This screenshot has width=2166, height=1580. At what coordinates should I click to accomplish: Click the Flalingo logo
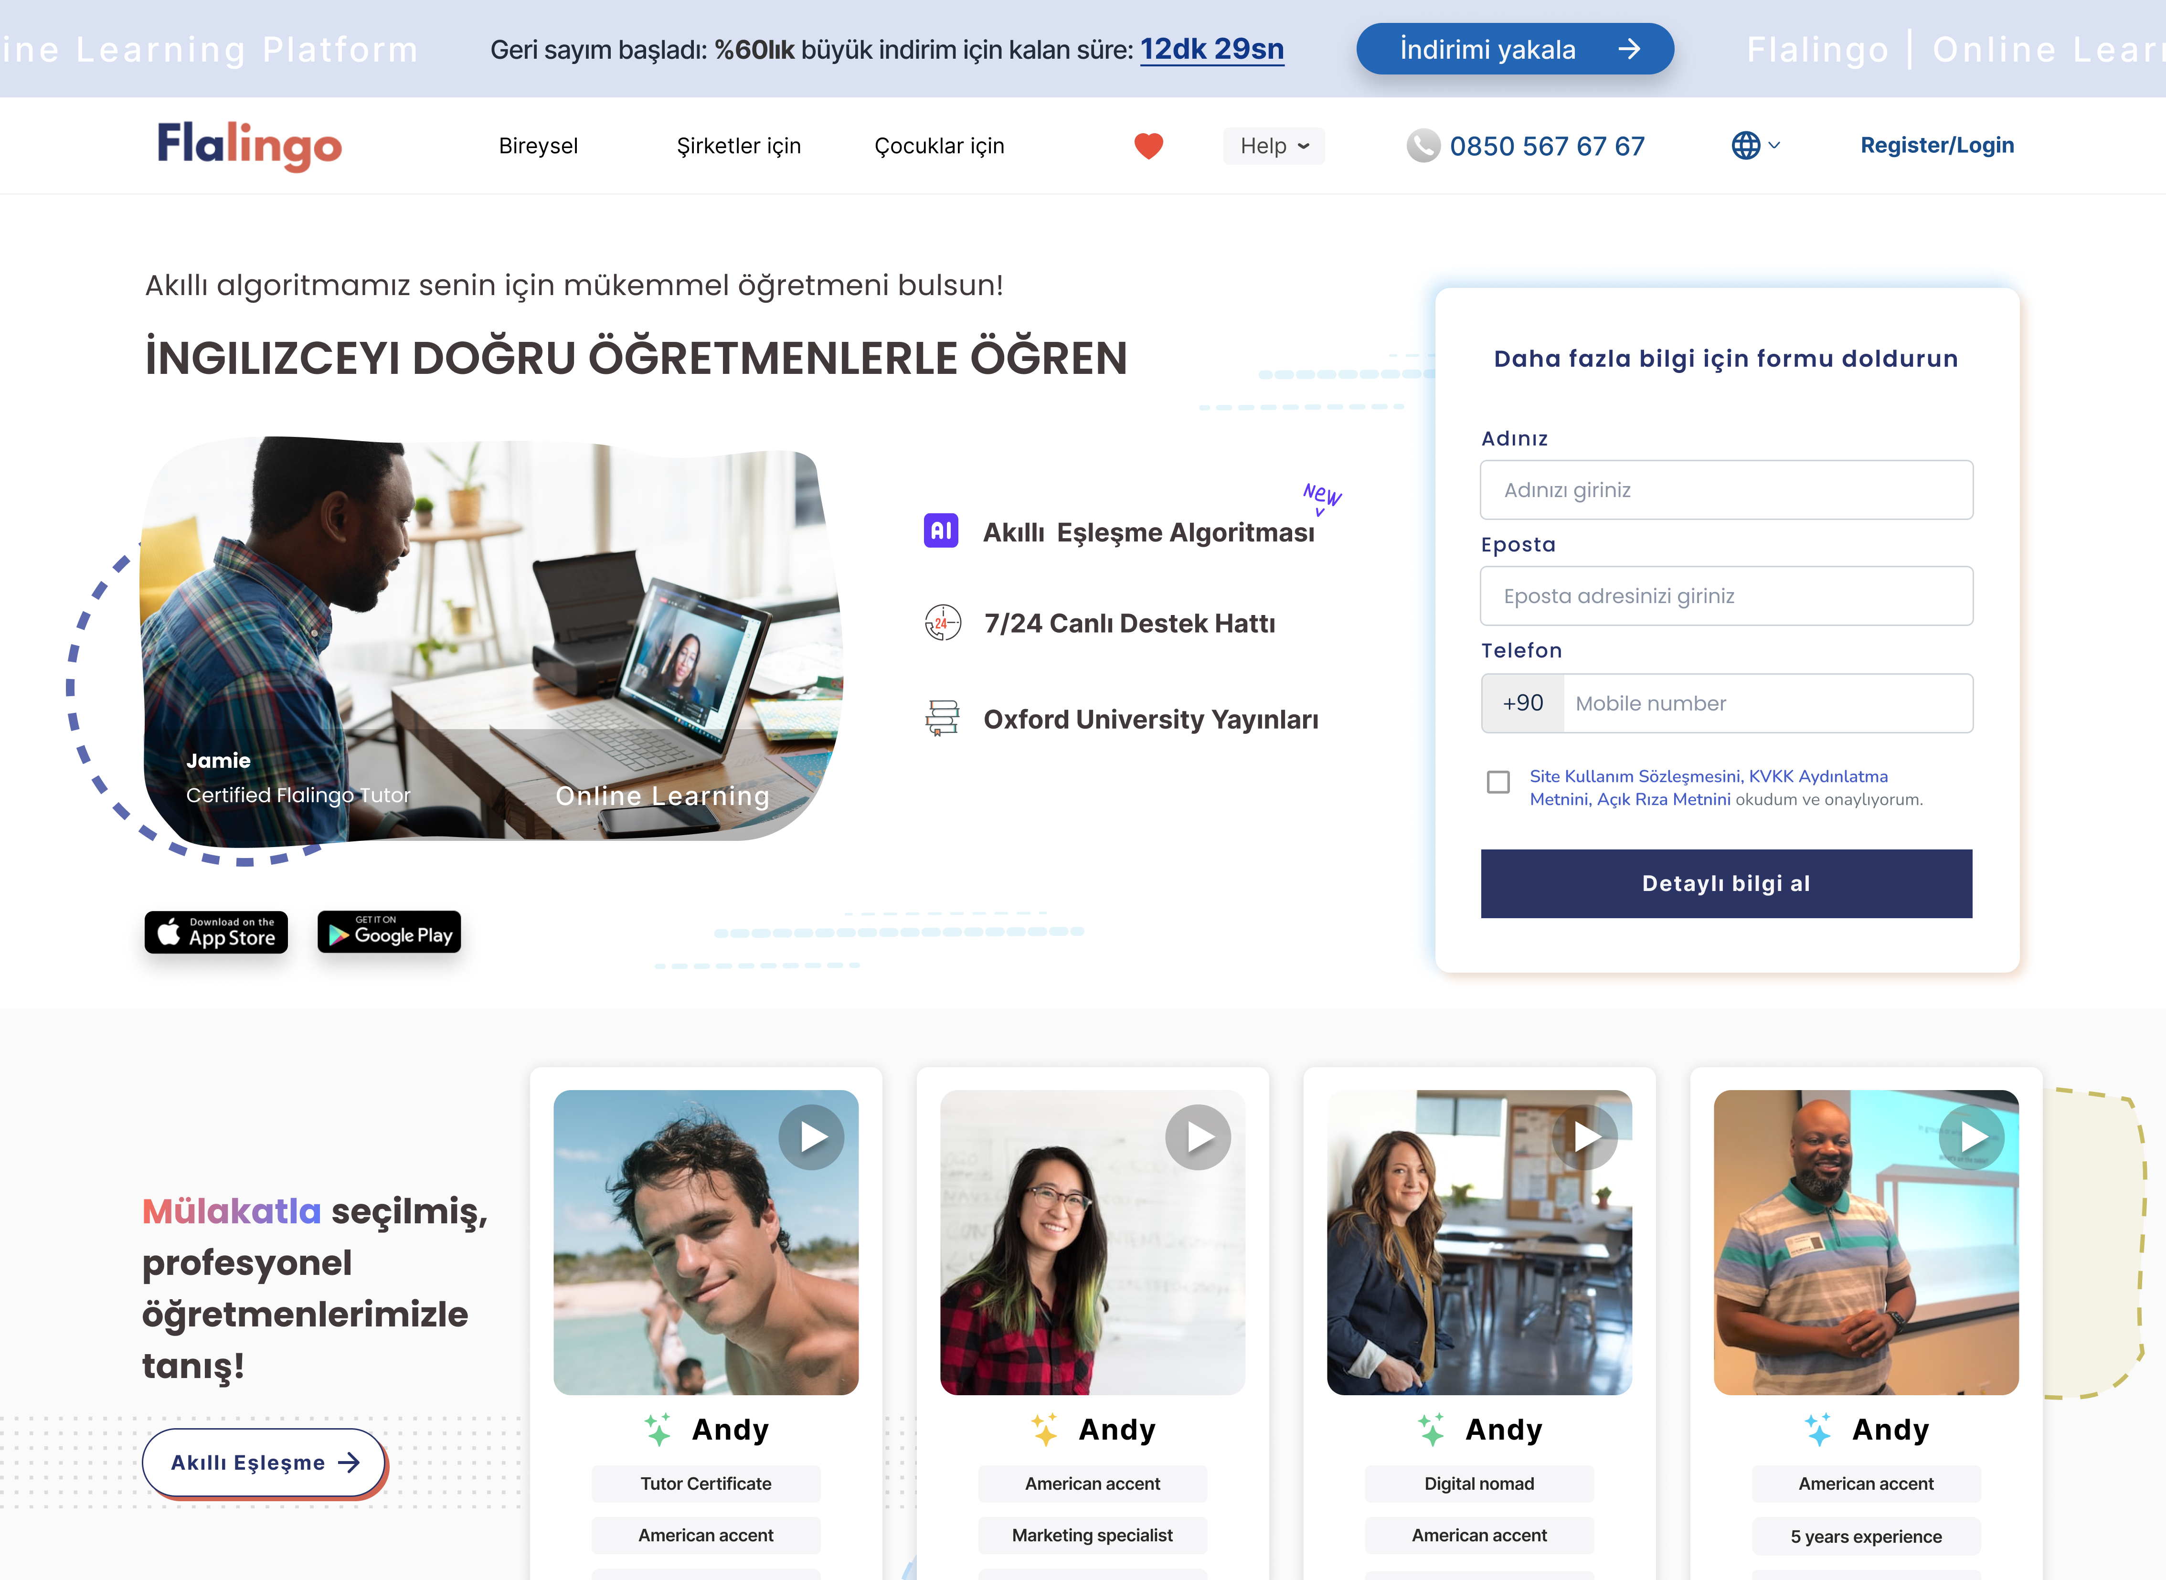click(250, 145)
